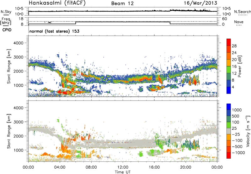Click the 'Time UT' axis label
The height and width of the screenshot is (174, 251).
pyautogui.click(x=123, y=172)
